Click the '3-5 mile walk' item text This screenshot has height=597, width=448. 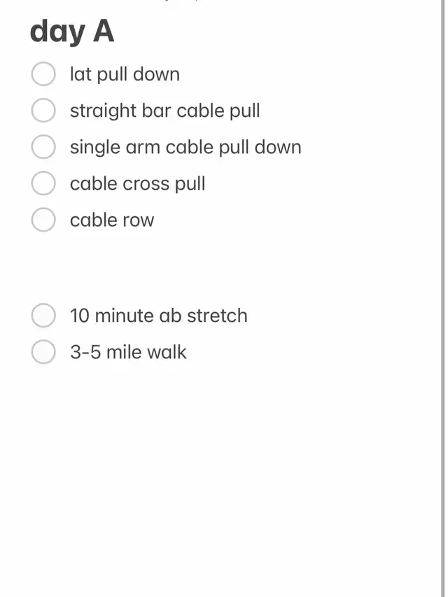(x=128, y=352)
